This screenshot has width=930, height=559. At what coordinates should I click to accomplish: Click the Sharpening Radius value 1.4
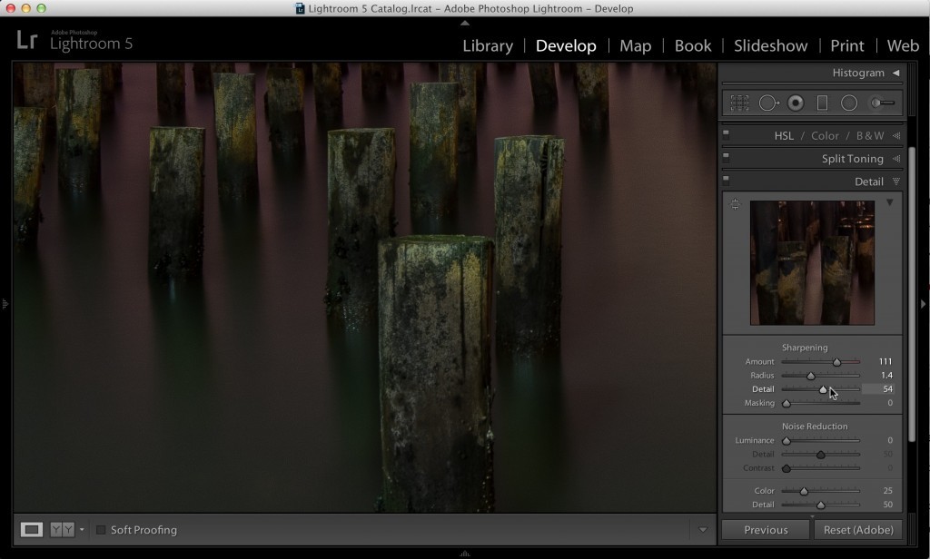click(886, 375)
